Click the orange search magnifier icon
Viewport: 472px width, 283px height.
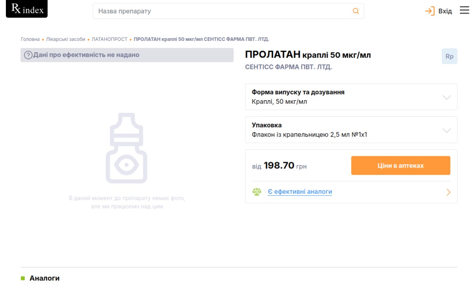pyautogui.click(x=356, y=11)
